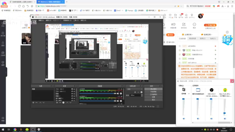The image size is (235, 132).
Task: Enable Studio Mode in OBS controls
Action: tap(153, 94)
